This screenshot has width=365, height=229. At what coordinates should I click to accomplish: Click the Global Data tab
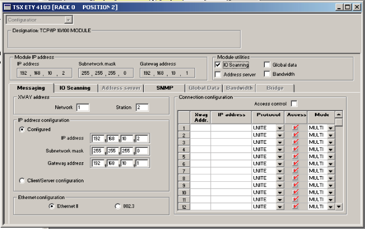click(204, 88)
